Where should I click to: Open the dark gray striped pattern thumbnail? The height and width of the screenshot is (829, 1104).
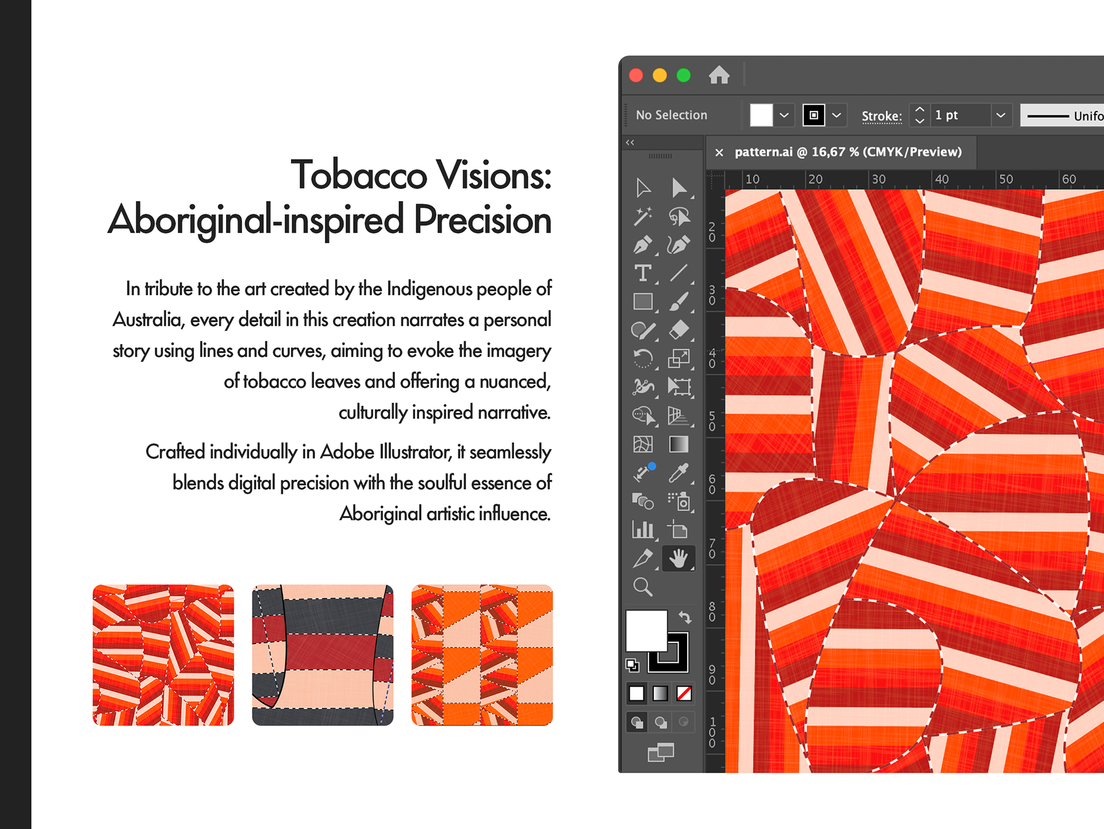click(x=323, y=655)
